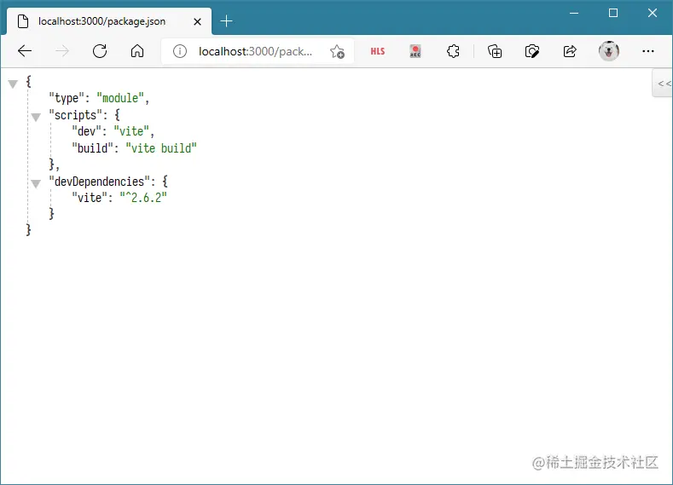The width and height of the screenshot is (673, 485).
Task: Collapse the "scripts" object triangle
Action: [36, 117]
